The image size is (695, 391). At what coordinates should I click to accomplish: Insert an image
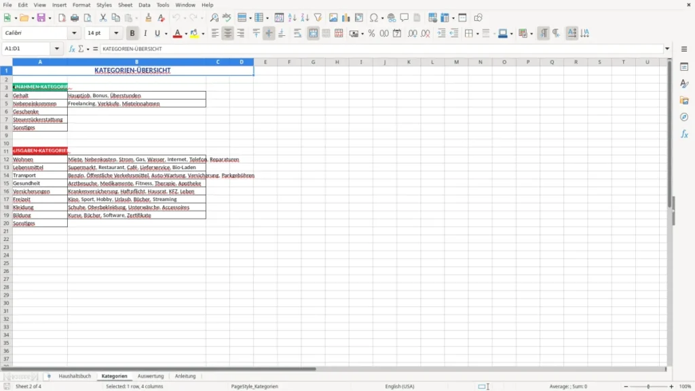(x=333, y=18)
